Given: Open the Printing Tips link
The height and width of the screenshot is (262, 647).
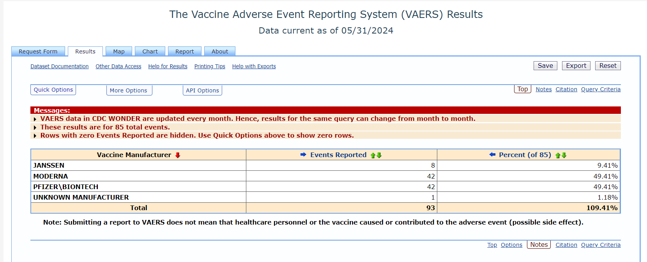Looking at the screenshot, I should pos(210,67).
